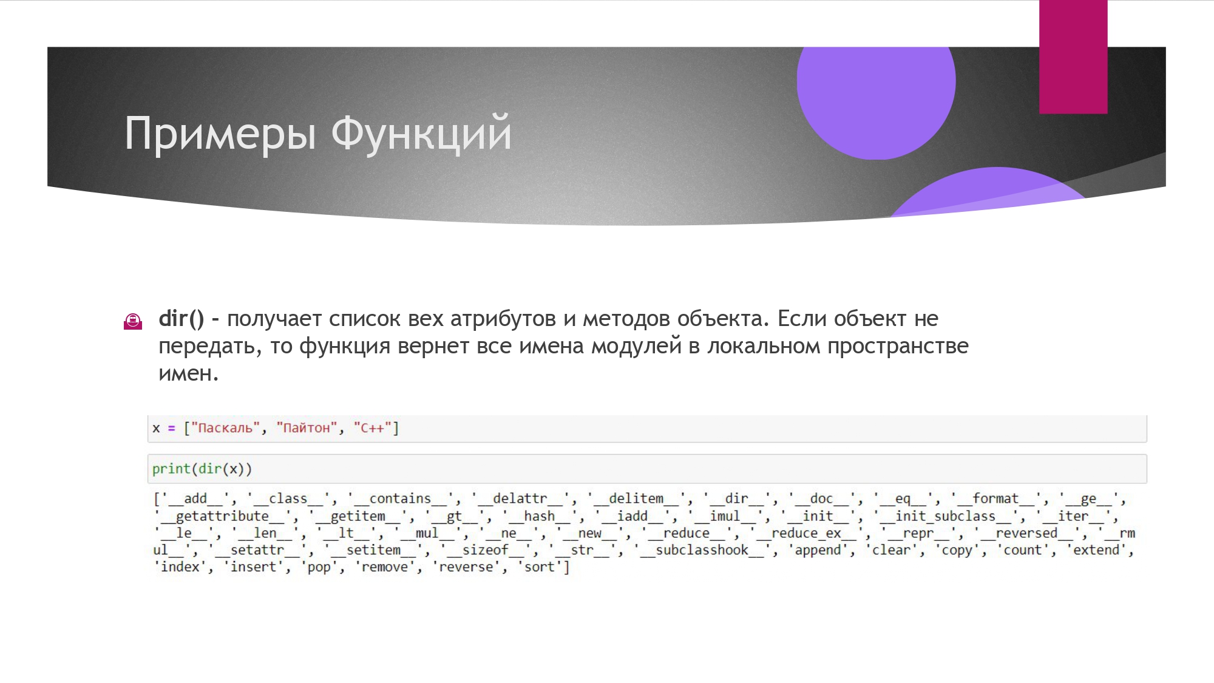Click the string "Паскаль" in the code
This screenshot has height=683, width=1214.
click(x=226, y=428)
